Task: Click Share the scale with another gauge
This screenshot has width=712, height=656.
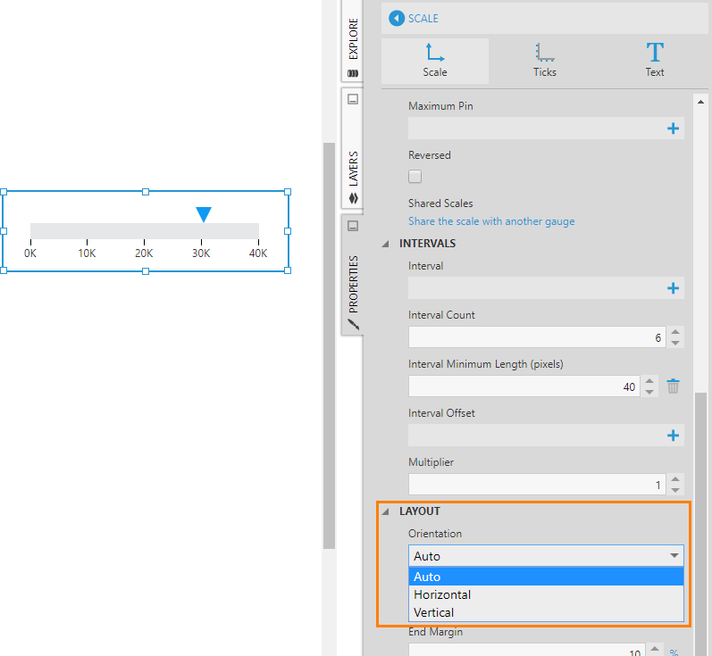Action: [491, 221]
